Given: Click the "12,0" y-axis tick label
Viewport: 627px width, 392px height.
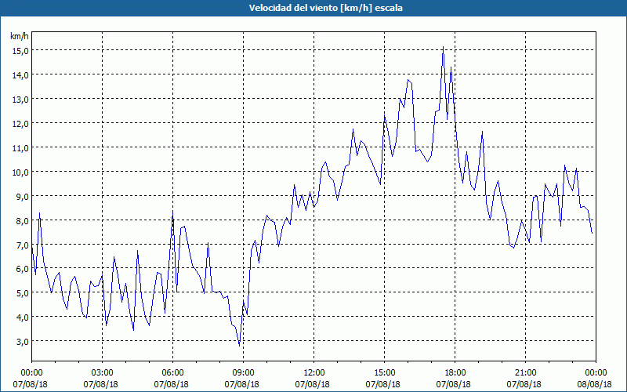Looking at the screenshot, I should (x=20, y=124).
